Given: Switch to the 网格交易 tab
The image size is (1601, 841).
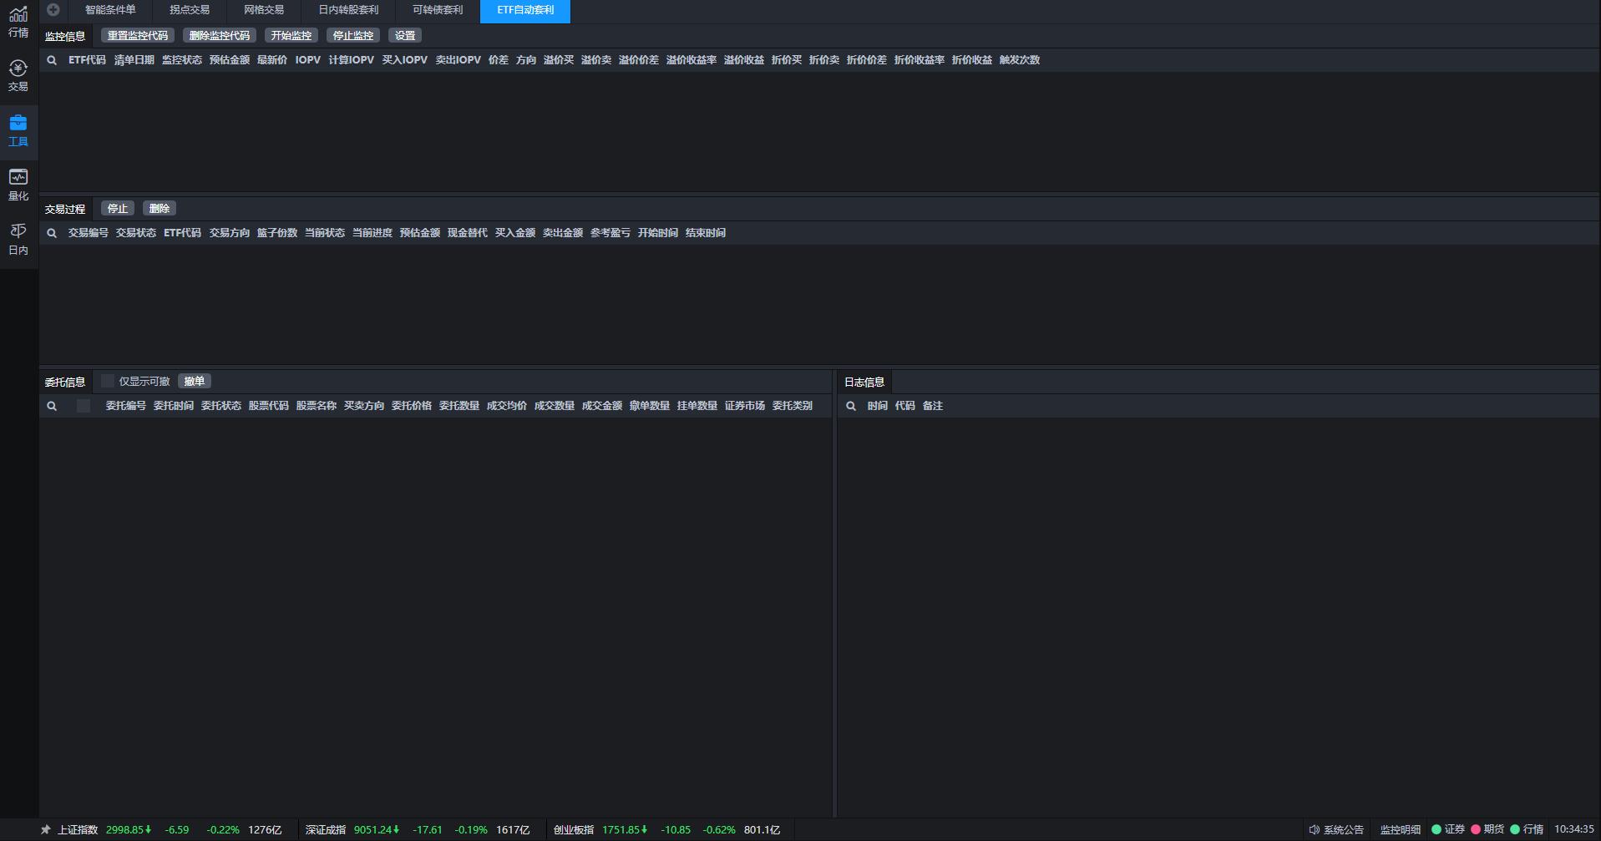Looking at the screenshot, I should 263,10.
